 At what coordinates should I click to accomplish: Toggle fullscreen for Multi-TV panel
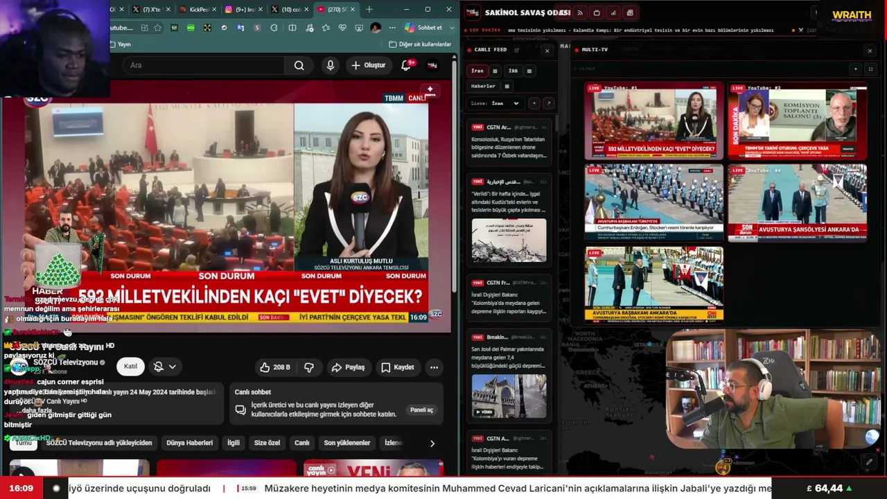point(870,69)
